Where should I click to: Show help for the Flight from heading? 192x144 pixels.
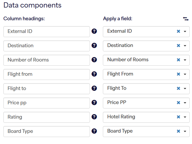tap(94, 74)
